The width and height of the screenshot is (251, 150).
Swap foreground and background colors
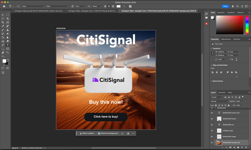[8, 60]
